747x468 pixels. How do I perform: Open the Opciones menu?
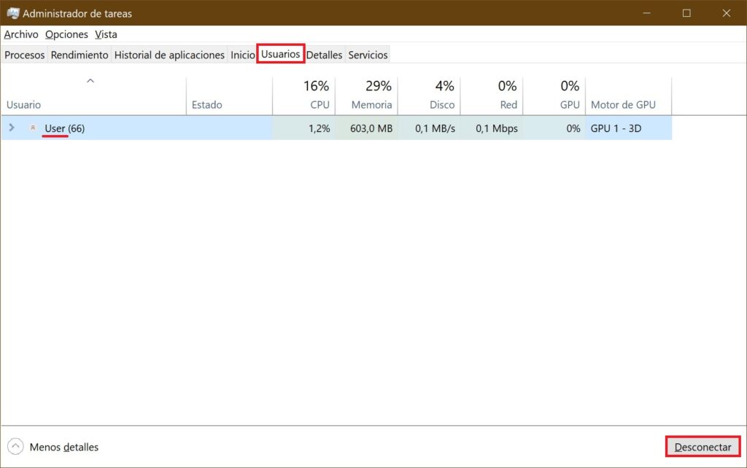pos(66,34)
